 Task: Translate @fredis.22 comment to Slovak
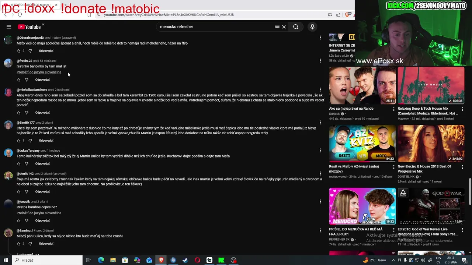39,73
